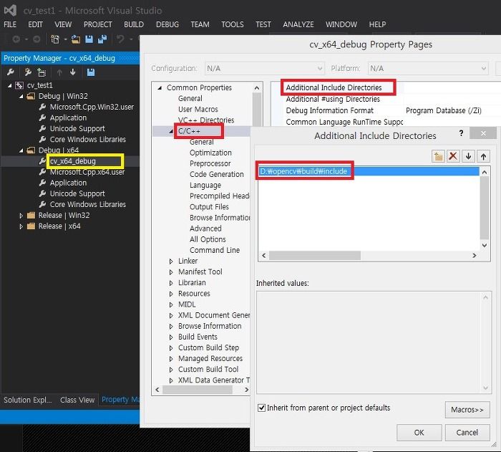
Task: Click the Visual Studio logo icon
Action: [10, 10]
